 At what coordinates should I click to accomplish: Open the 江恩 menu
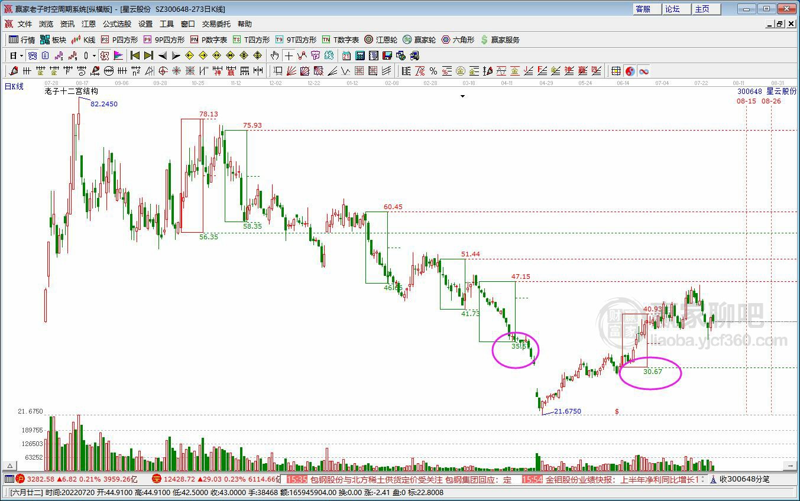point(89,24)
